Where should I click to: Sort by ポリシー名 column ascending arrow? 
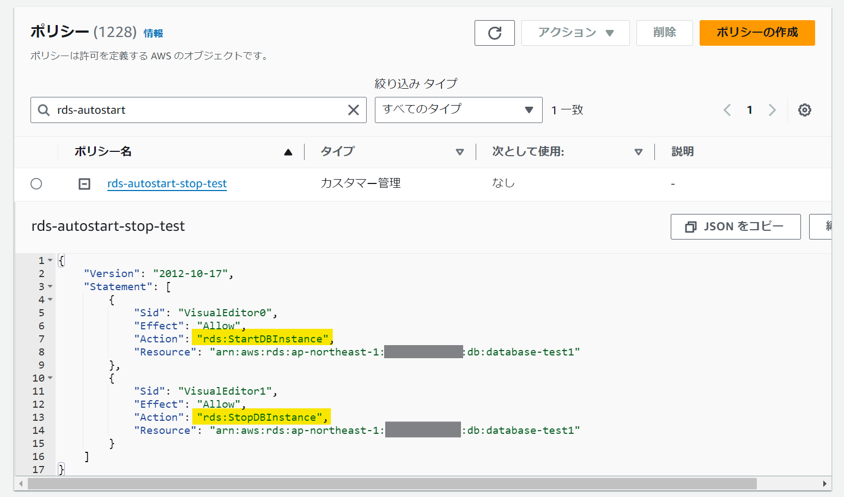coord(288,152)
